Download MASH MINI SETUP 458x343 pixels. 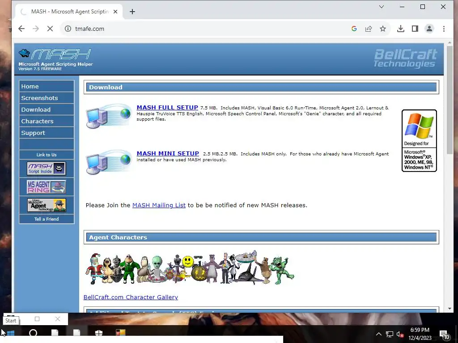(168, 154)
